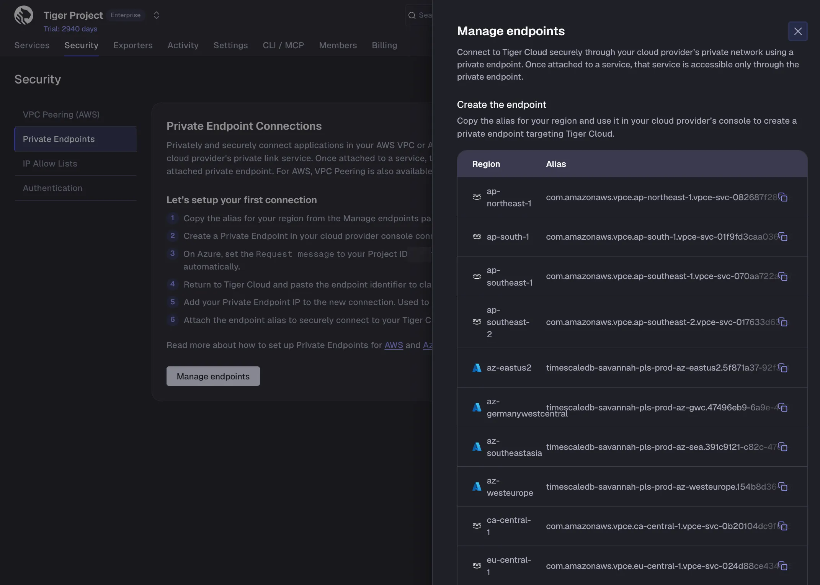The width and height of the screenshot is (820, 585).
Task: Click the Create the endpoint heading
Action: 501,105
